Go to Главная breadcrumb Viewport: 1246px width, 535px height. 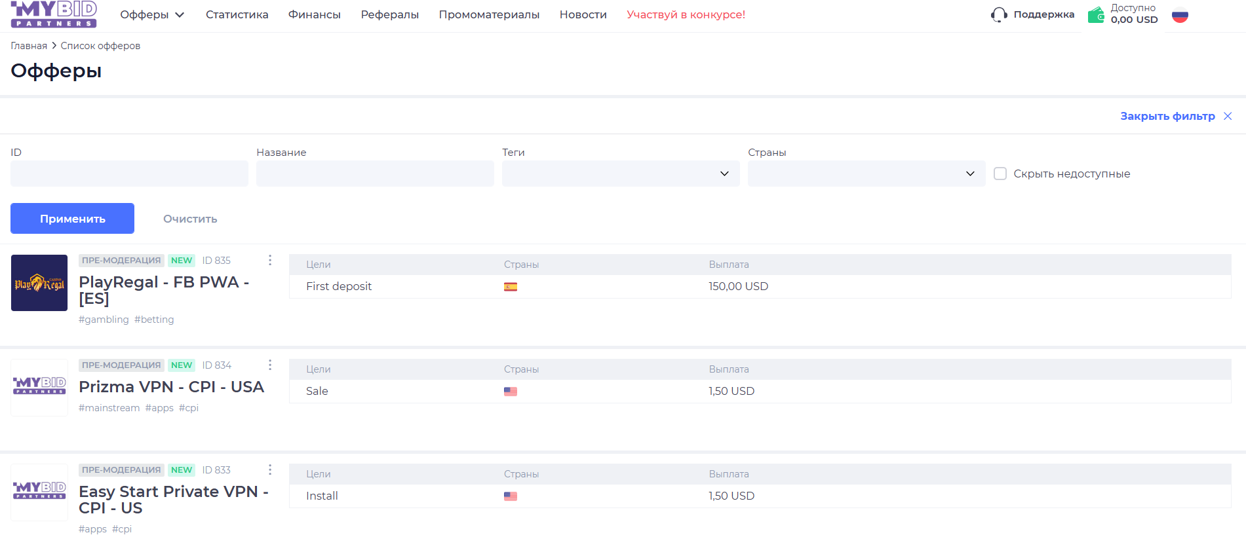(29, 46)
